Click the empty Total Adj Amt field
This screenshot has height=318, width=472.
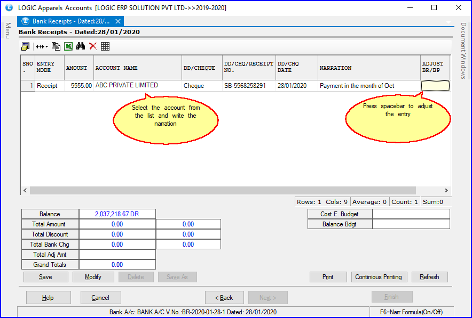point(117,255)
